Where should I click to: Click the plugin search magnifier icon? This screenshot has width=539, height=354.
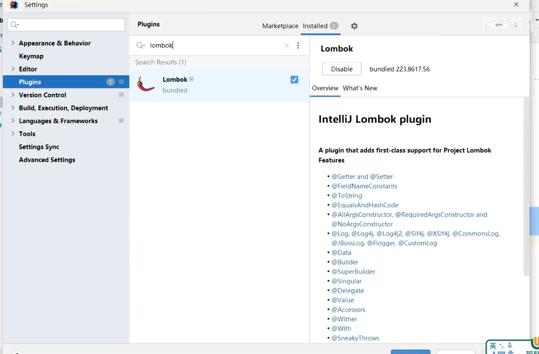point(140,45)
